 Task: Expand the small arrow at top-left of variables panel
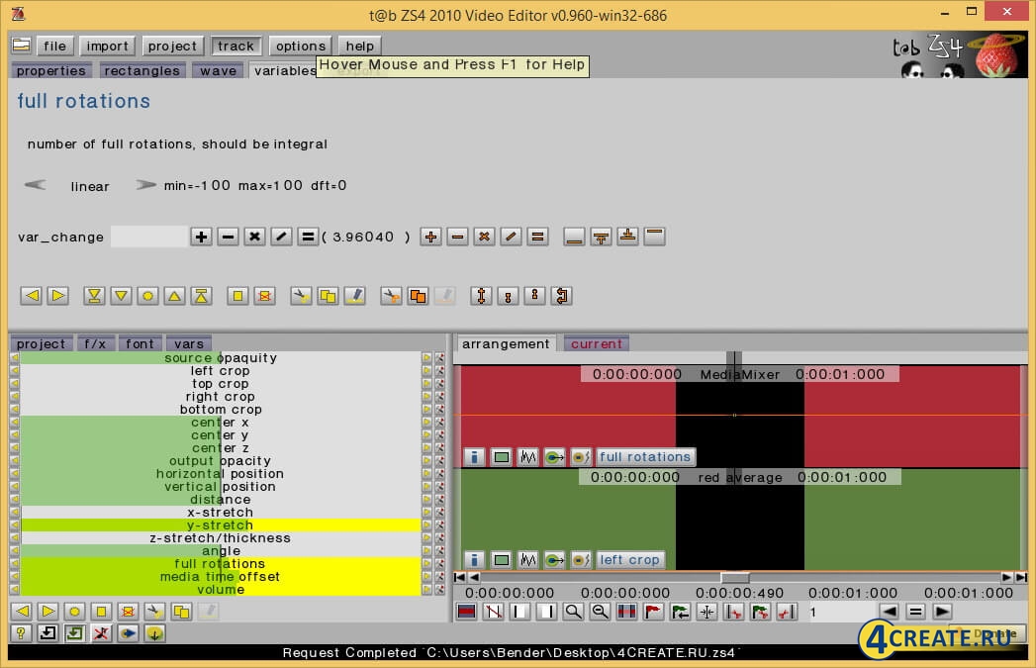(x=15, y=357)
